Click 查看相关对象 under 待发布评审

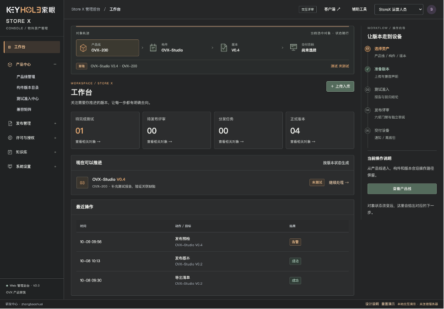pos(159,142)
